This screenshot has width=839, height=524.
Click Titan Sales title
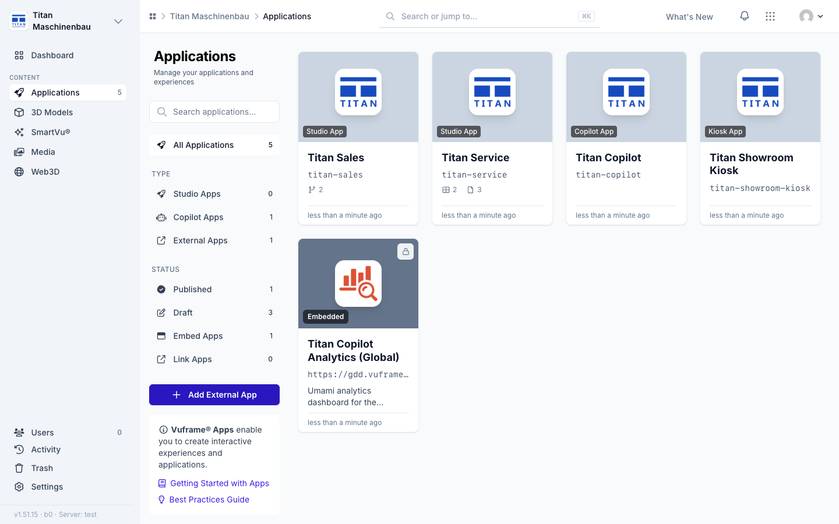[x=336, y=158]
